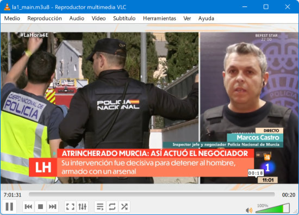
Task: Open extended settings and effects panel
Action: [x=83, y=206]
